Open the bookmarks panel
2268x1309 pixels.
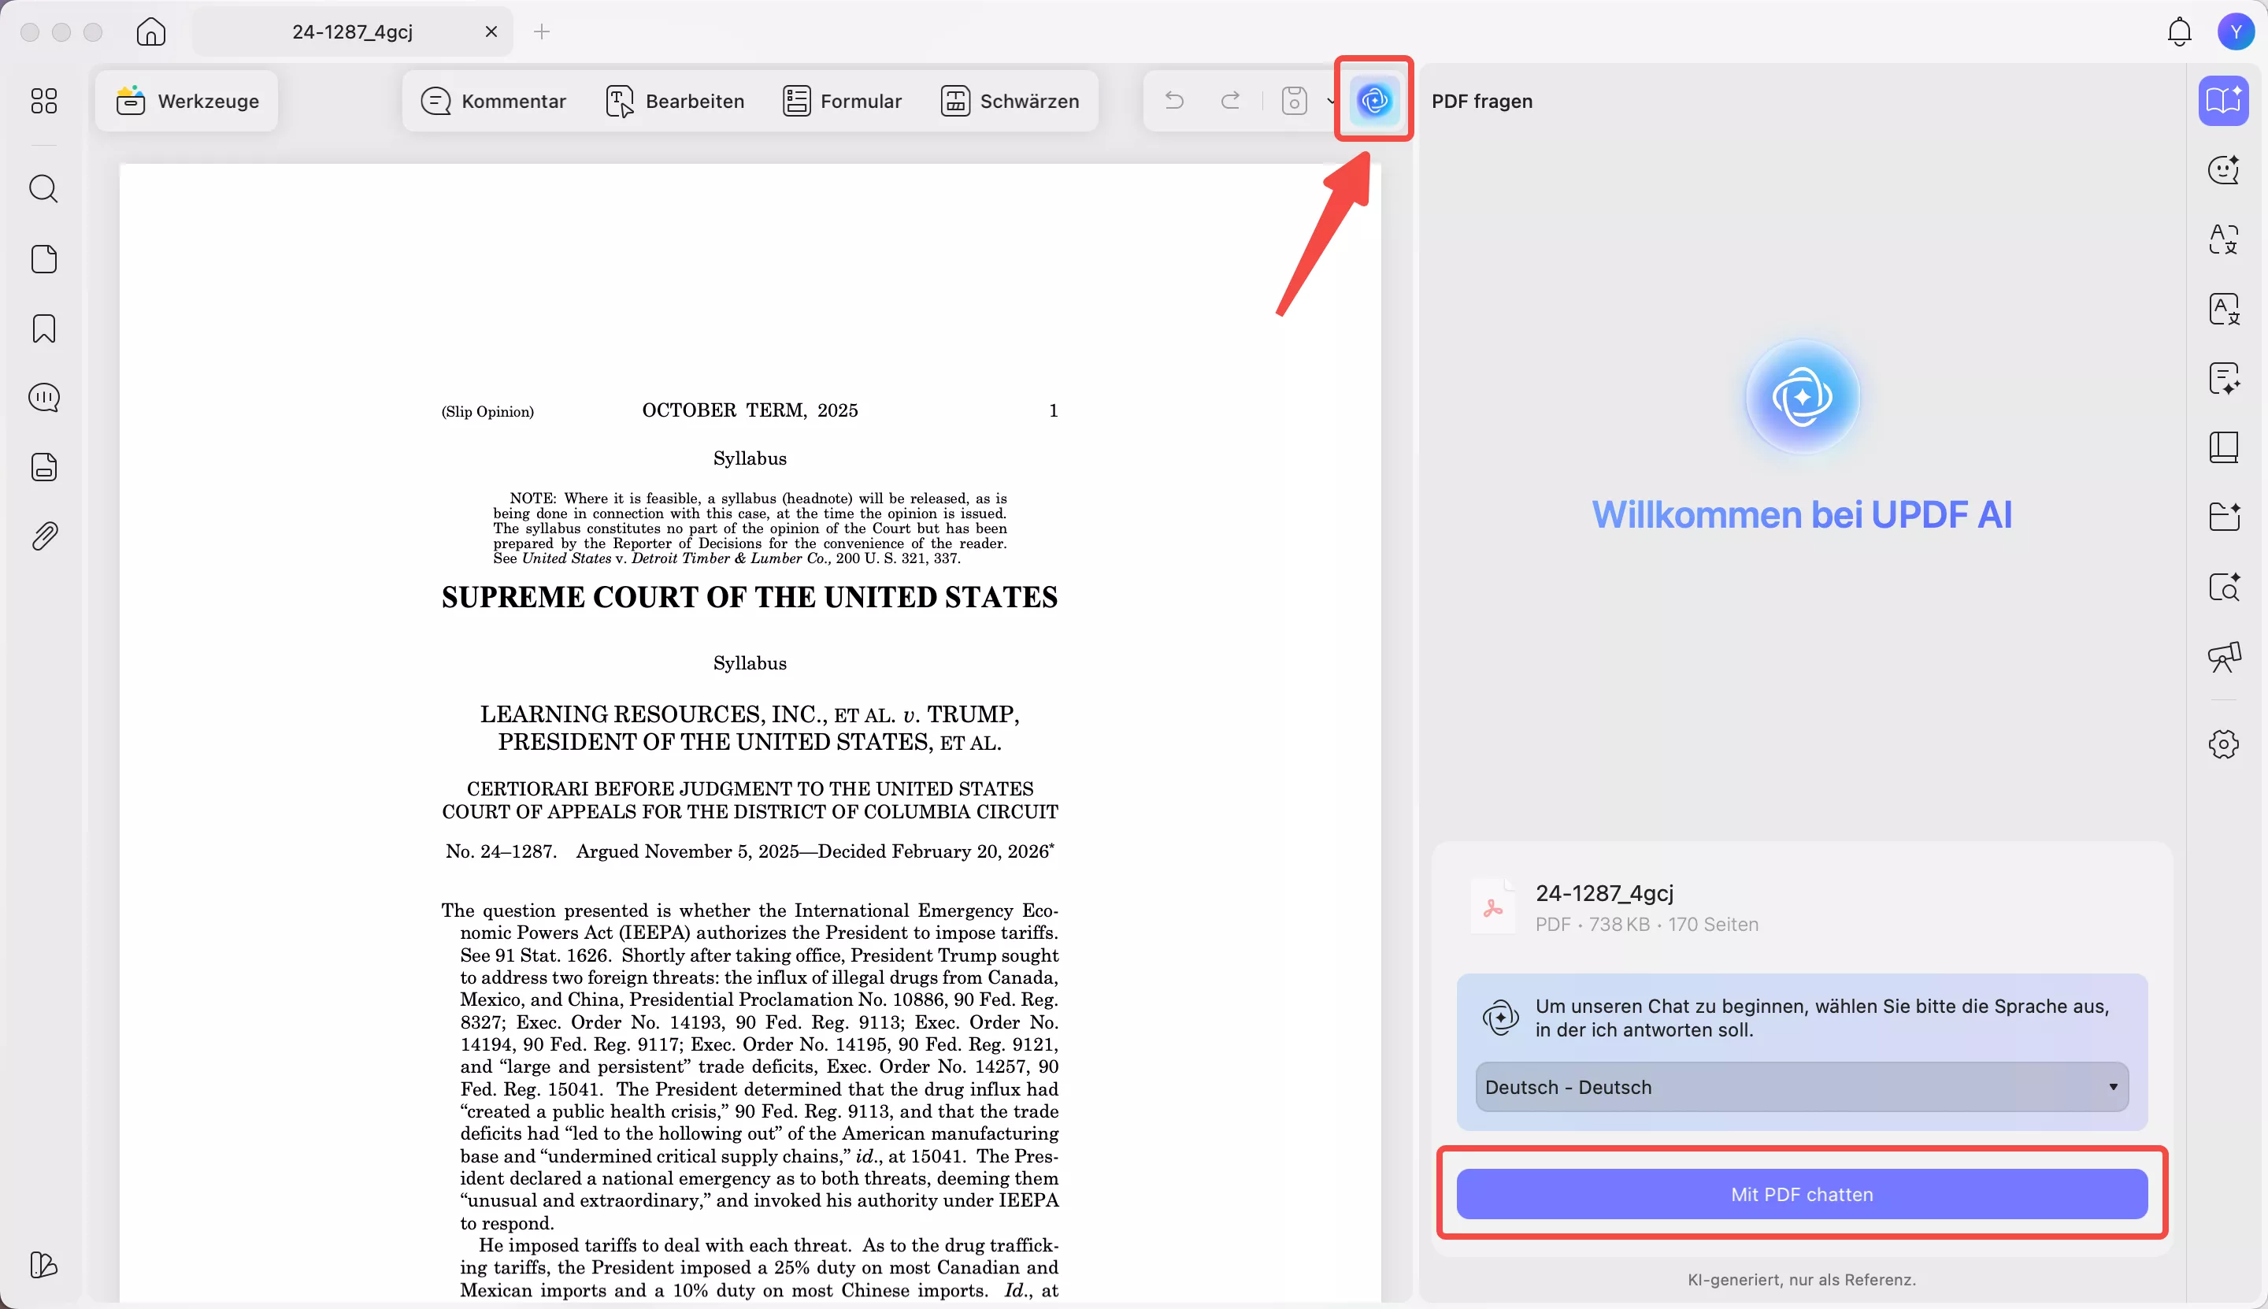(44, 328)
